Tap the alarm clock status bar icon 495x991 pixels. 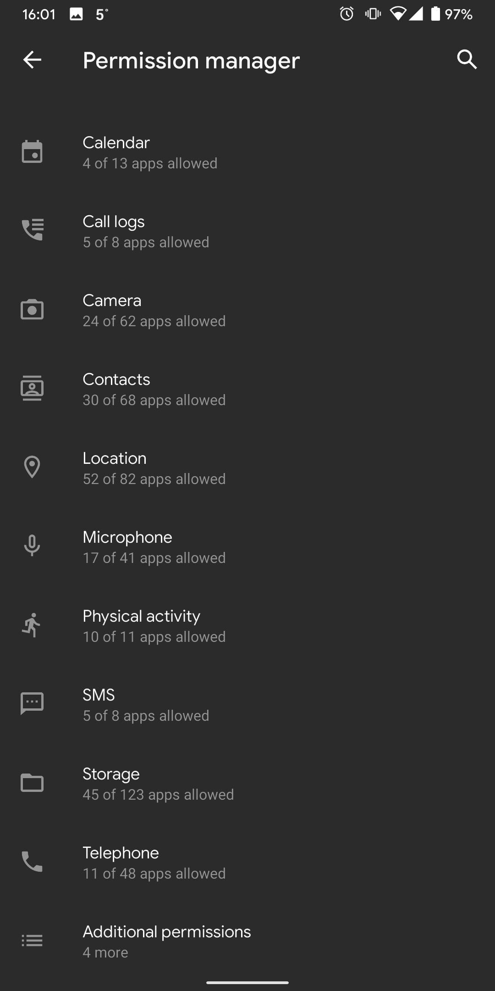point(346,14)
